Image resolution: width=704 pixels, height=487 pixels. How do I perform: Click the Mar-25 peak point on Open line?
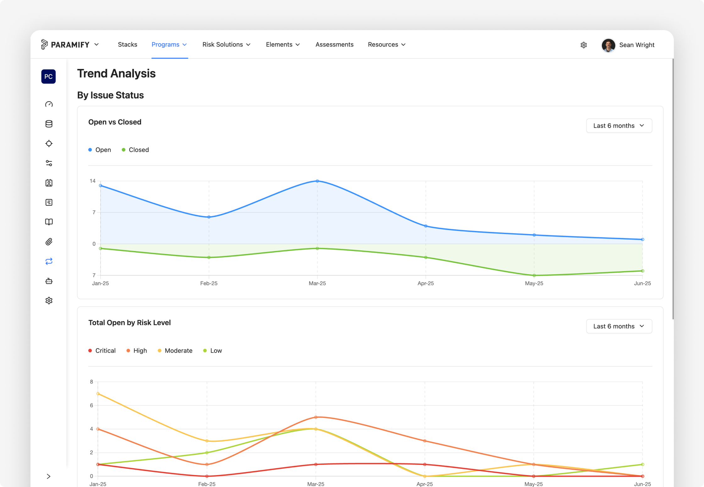coord(317,181)
